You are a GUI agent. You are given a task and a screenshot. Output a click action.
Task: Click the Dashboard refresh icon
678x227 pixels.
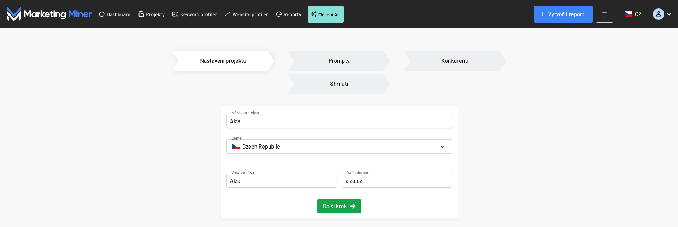point(102,14)
